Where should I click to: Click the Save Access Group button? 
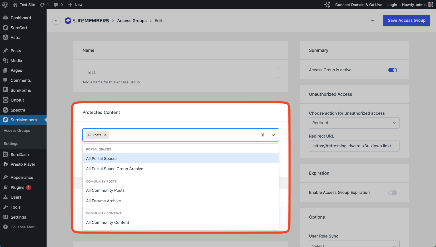click(407, 21)
